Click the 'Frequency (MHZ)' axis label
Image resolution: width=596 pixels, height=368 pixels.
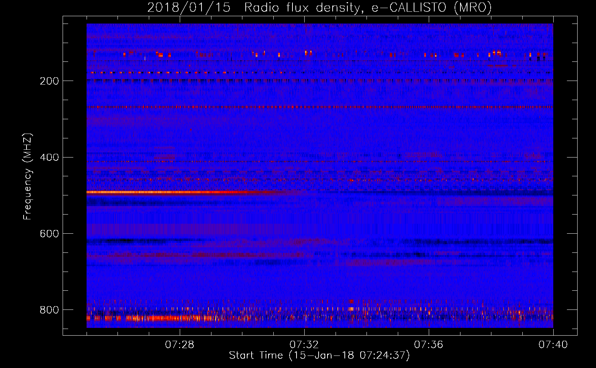(28, 176)
